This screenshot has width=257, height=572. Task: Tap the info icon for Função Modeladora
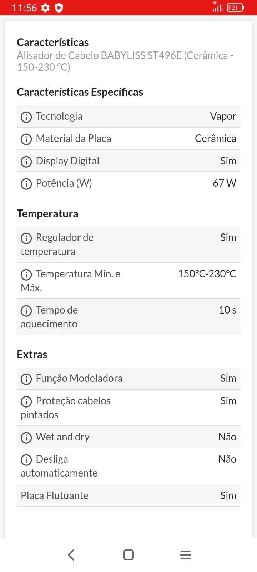pos(26,379)
